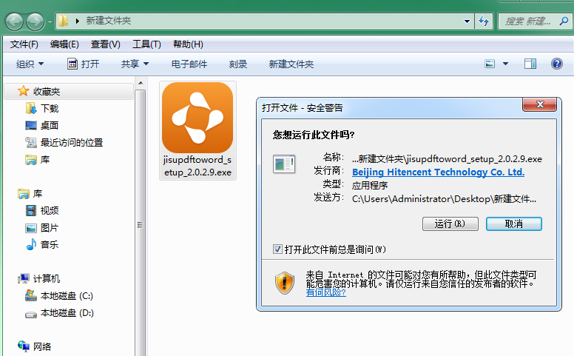This screenshot has width=574, height=356.
Task: Click the C: drive icon
Action: tap(31, 295)
